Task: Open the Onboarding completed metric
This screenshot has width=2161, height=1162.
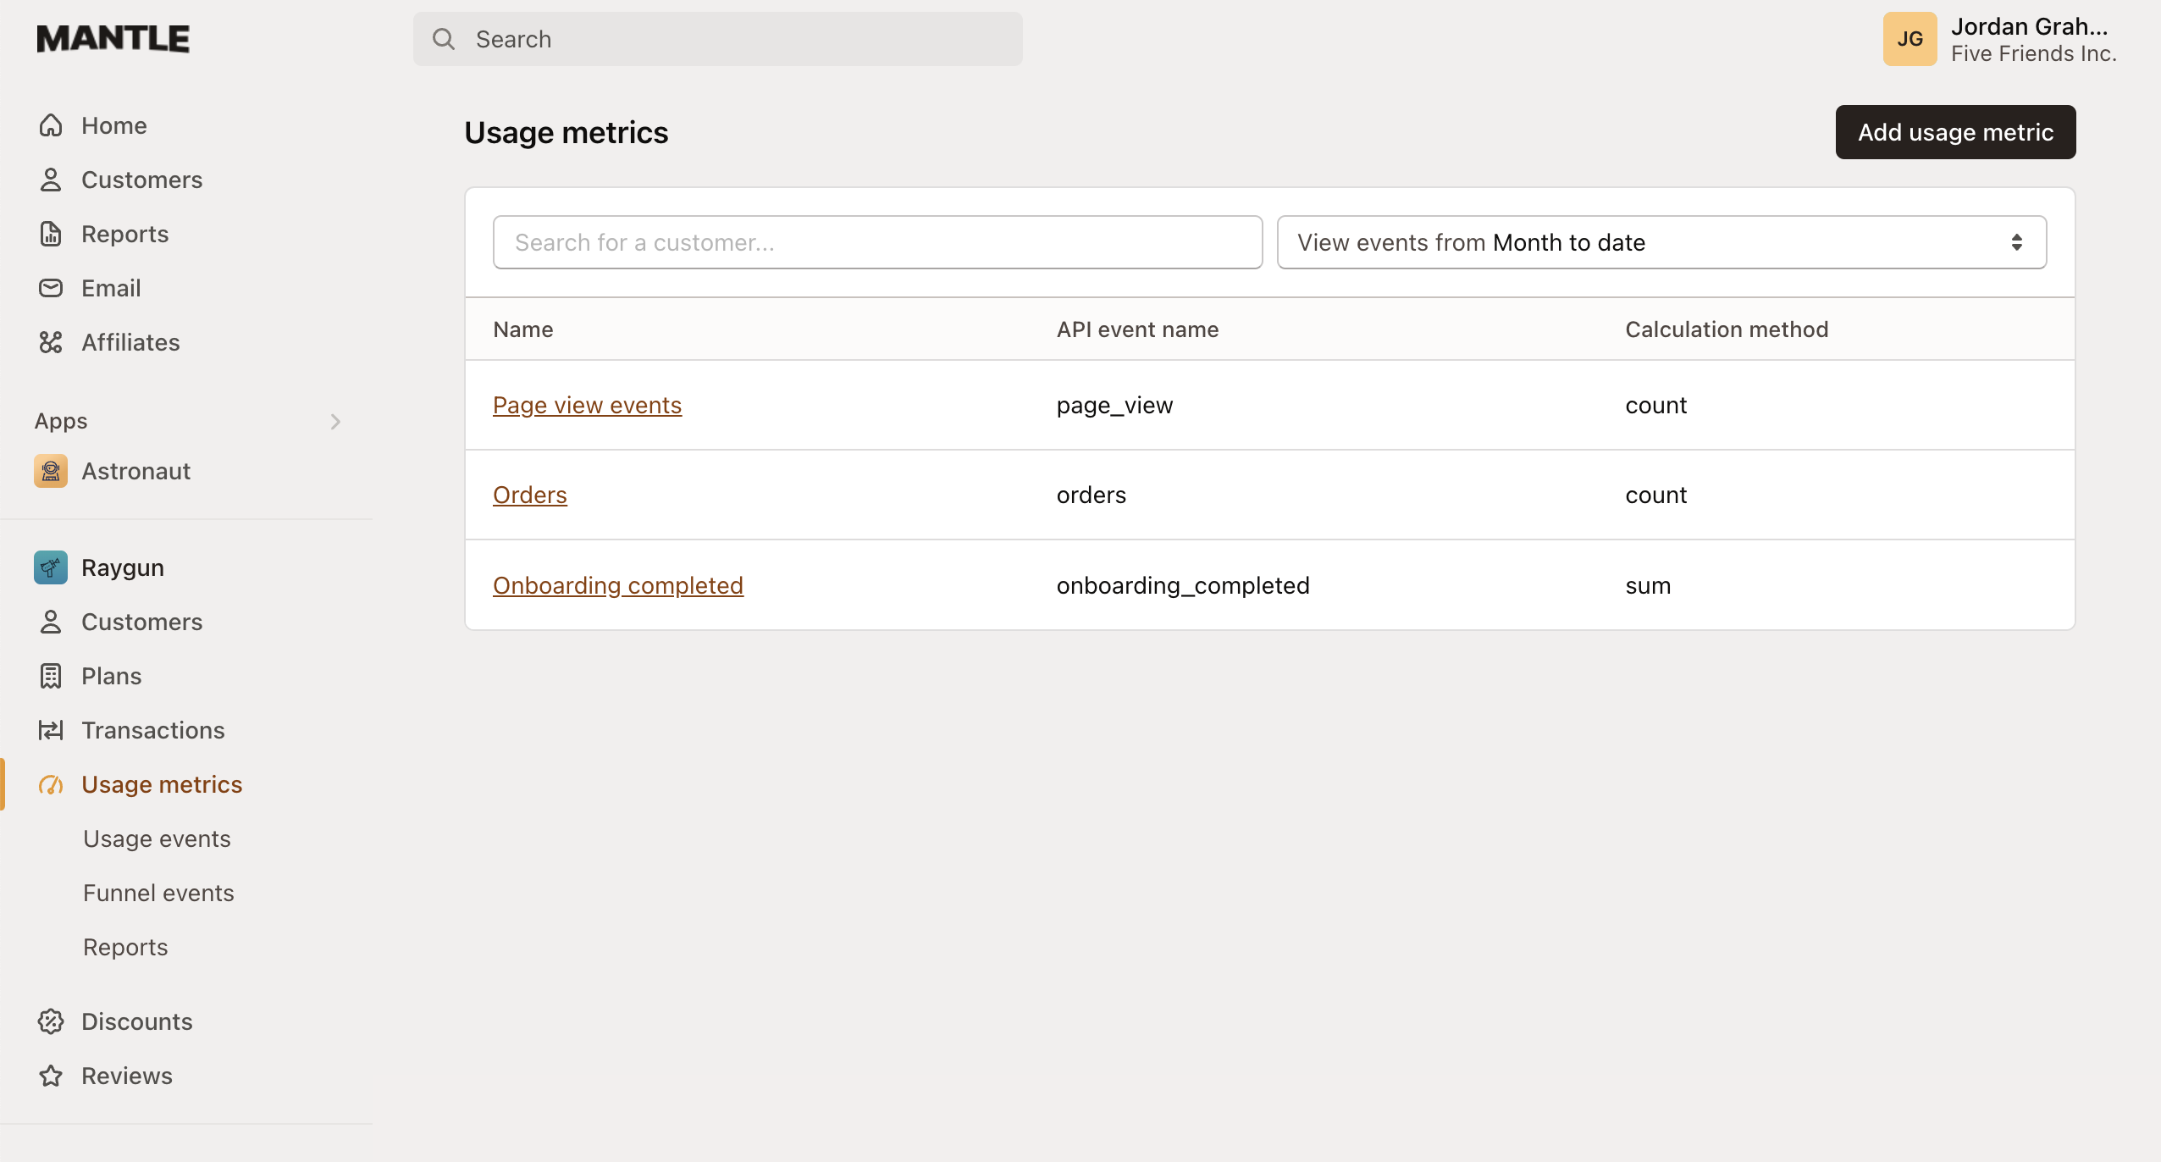Action: pos(617,584)
